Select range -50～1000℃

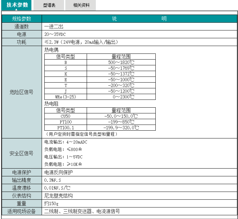[121, 80]
